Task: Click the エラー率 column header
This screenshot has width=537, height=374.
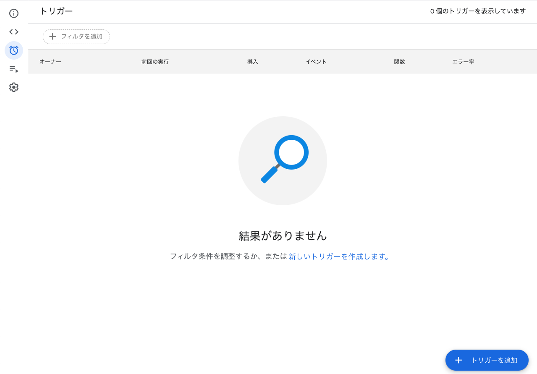Action: pyautogui.click(x=463, y=62)
